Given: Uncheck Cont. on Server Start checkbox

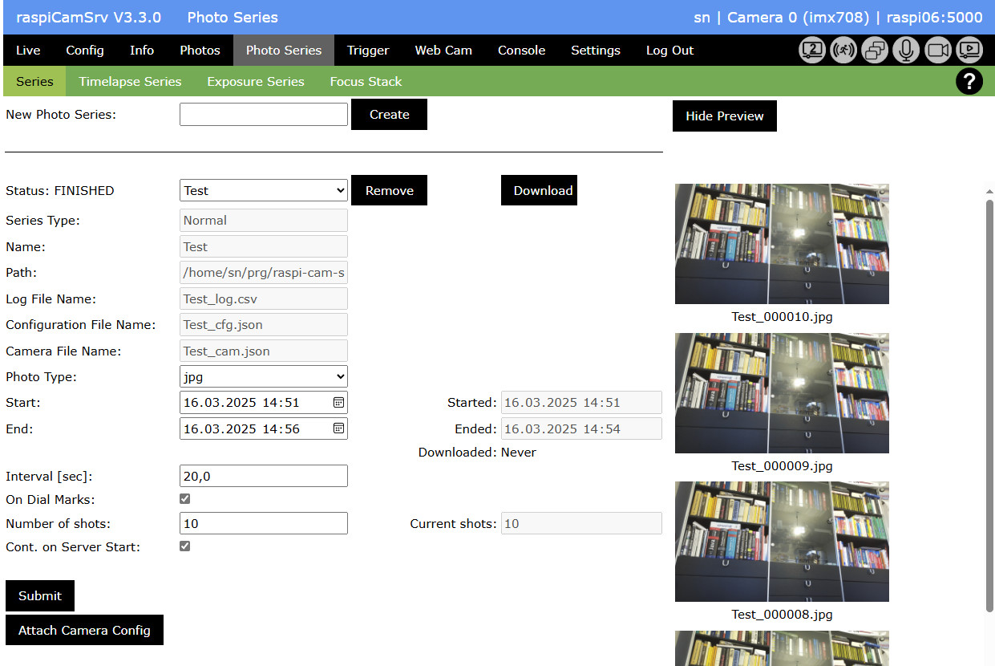Looking at the screenshot, I should (x=185, y=546).
